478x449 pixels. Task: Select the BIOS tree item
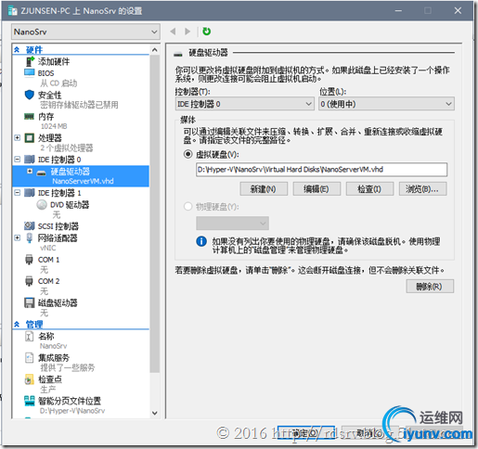pos(45,73)
